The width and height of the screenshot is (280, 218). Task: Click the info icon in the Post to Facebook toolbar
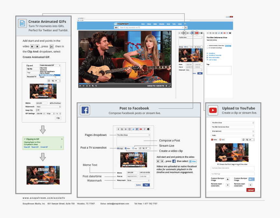[118, 129]
